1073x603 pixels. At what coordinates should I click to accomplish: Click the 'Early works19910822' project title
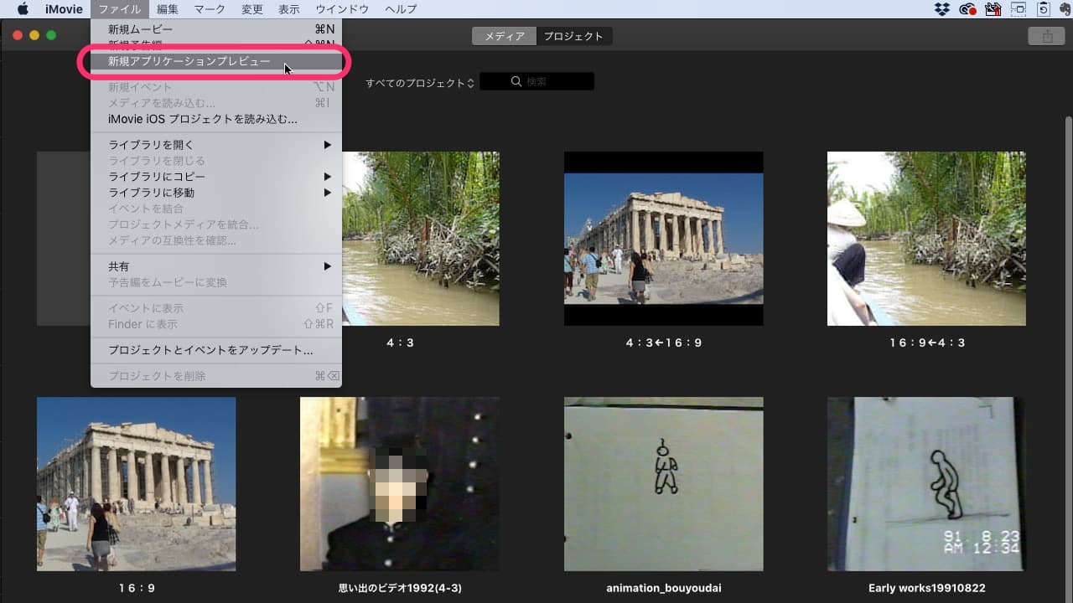pyautogui.click(x=926, y=588)
